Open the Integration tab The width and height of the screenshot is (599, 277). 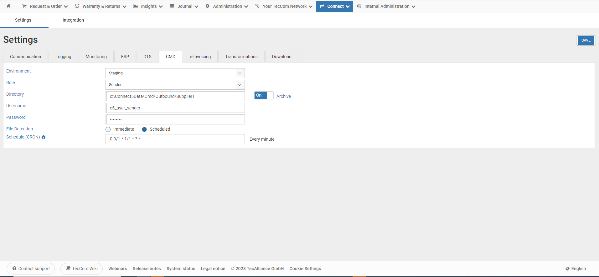click(x=73, y=20)
